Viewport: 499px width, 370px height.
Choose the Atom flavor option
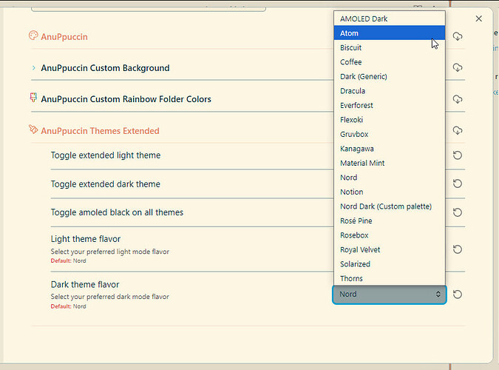(389, 33)
